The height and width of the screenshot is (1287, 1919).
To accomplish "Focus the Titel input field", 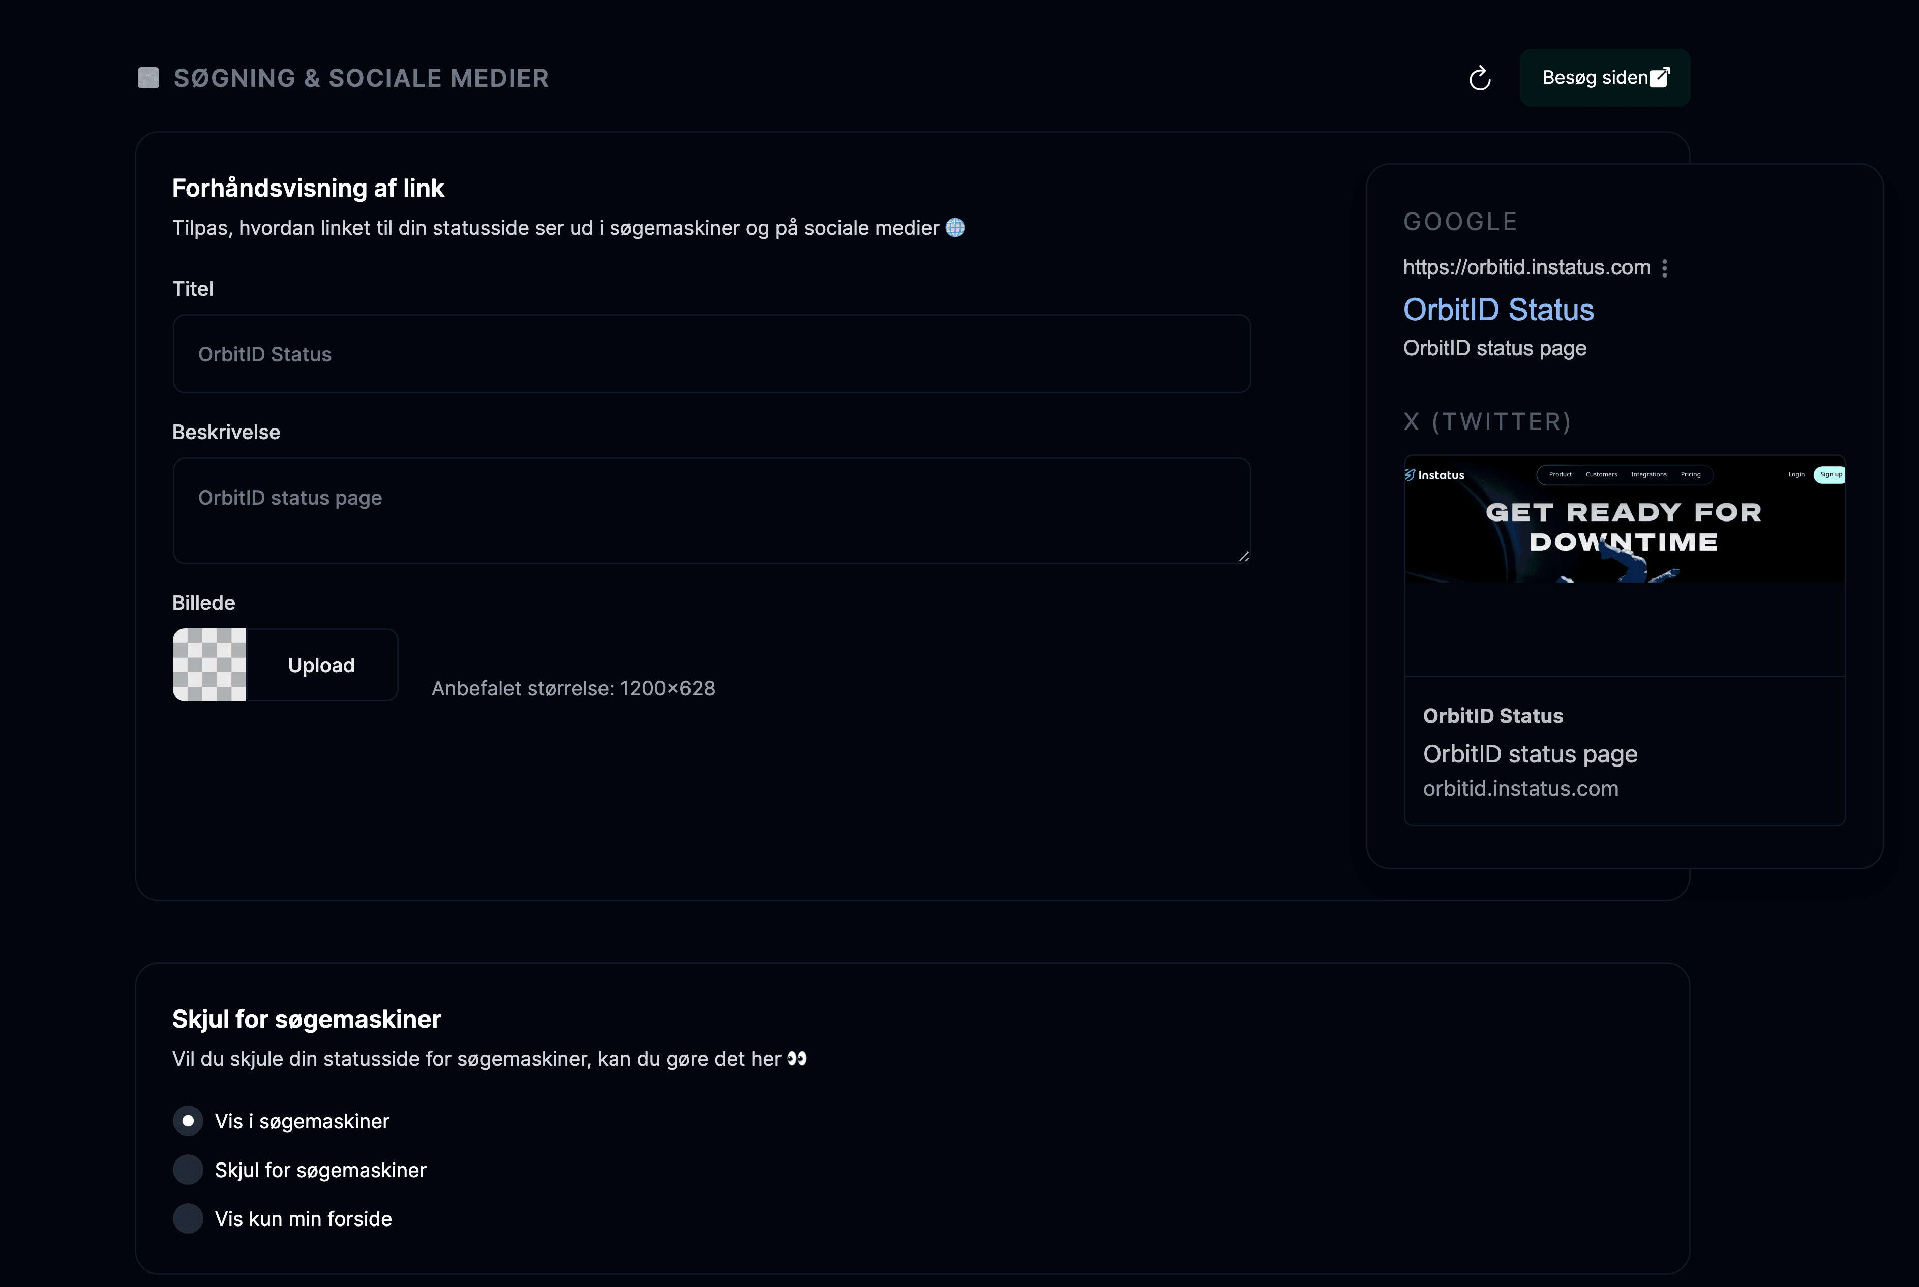I will tap(712, 354).
